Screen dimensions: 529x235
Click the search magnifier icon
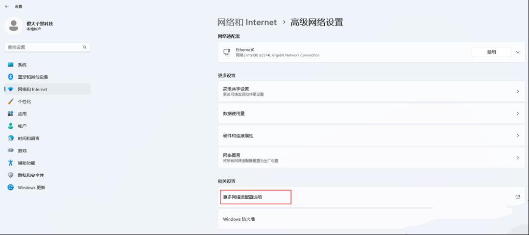(85, 47)
